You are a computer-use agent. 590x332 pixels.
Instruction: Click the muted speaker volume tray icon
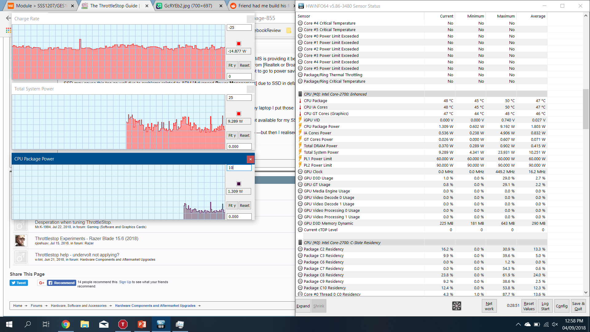555,324
